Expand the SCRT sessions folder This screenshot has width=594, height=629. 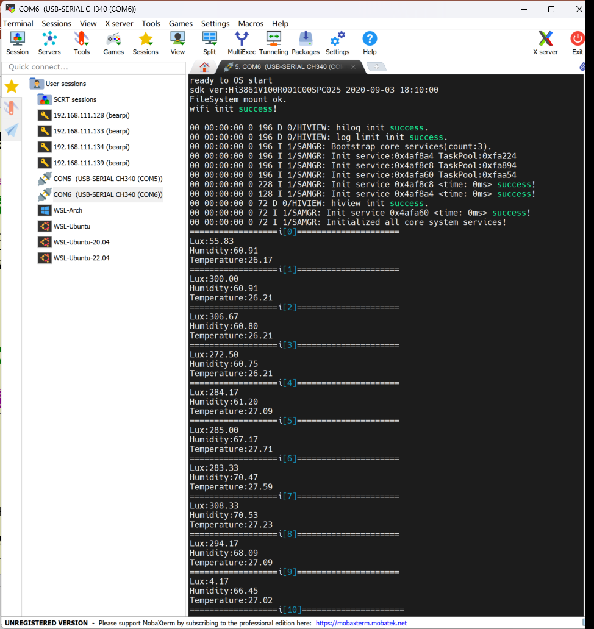click(x=74, y=99)
